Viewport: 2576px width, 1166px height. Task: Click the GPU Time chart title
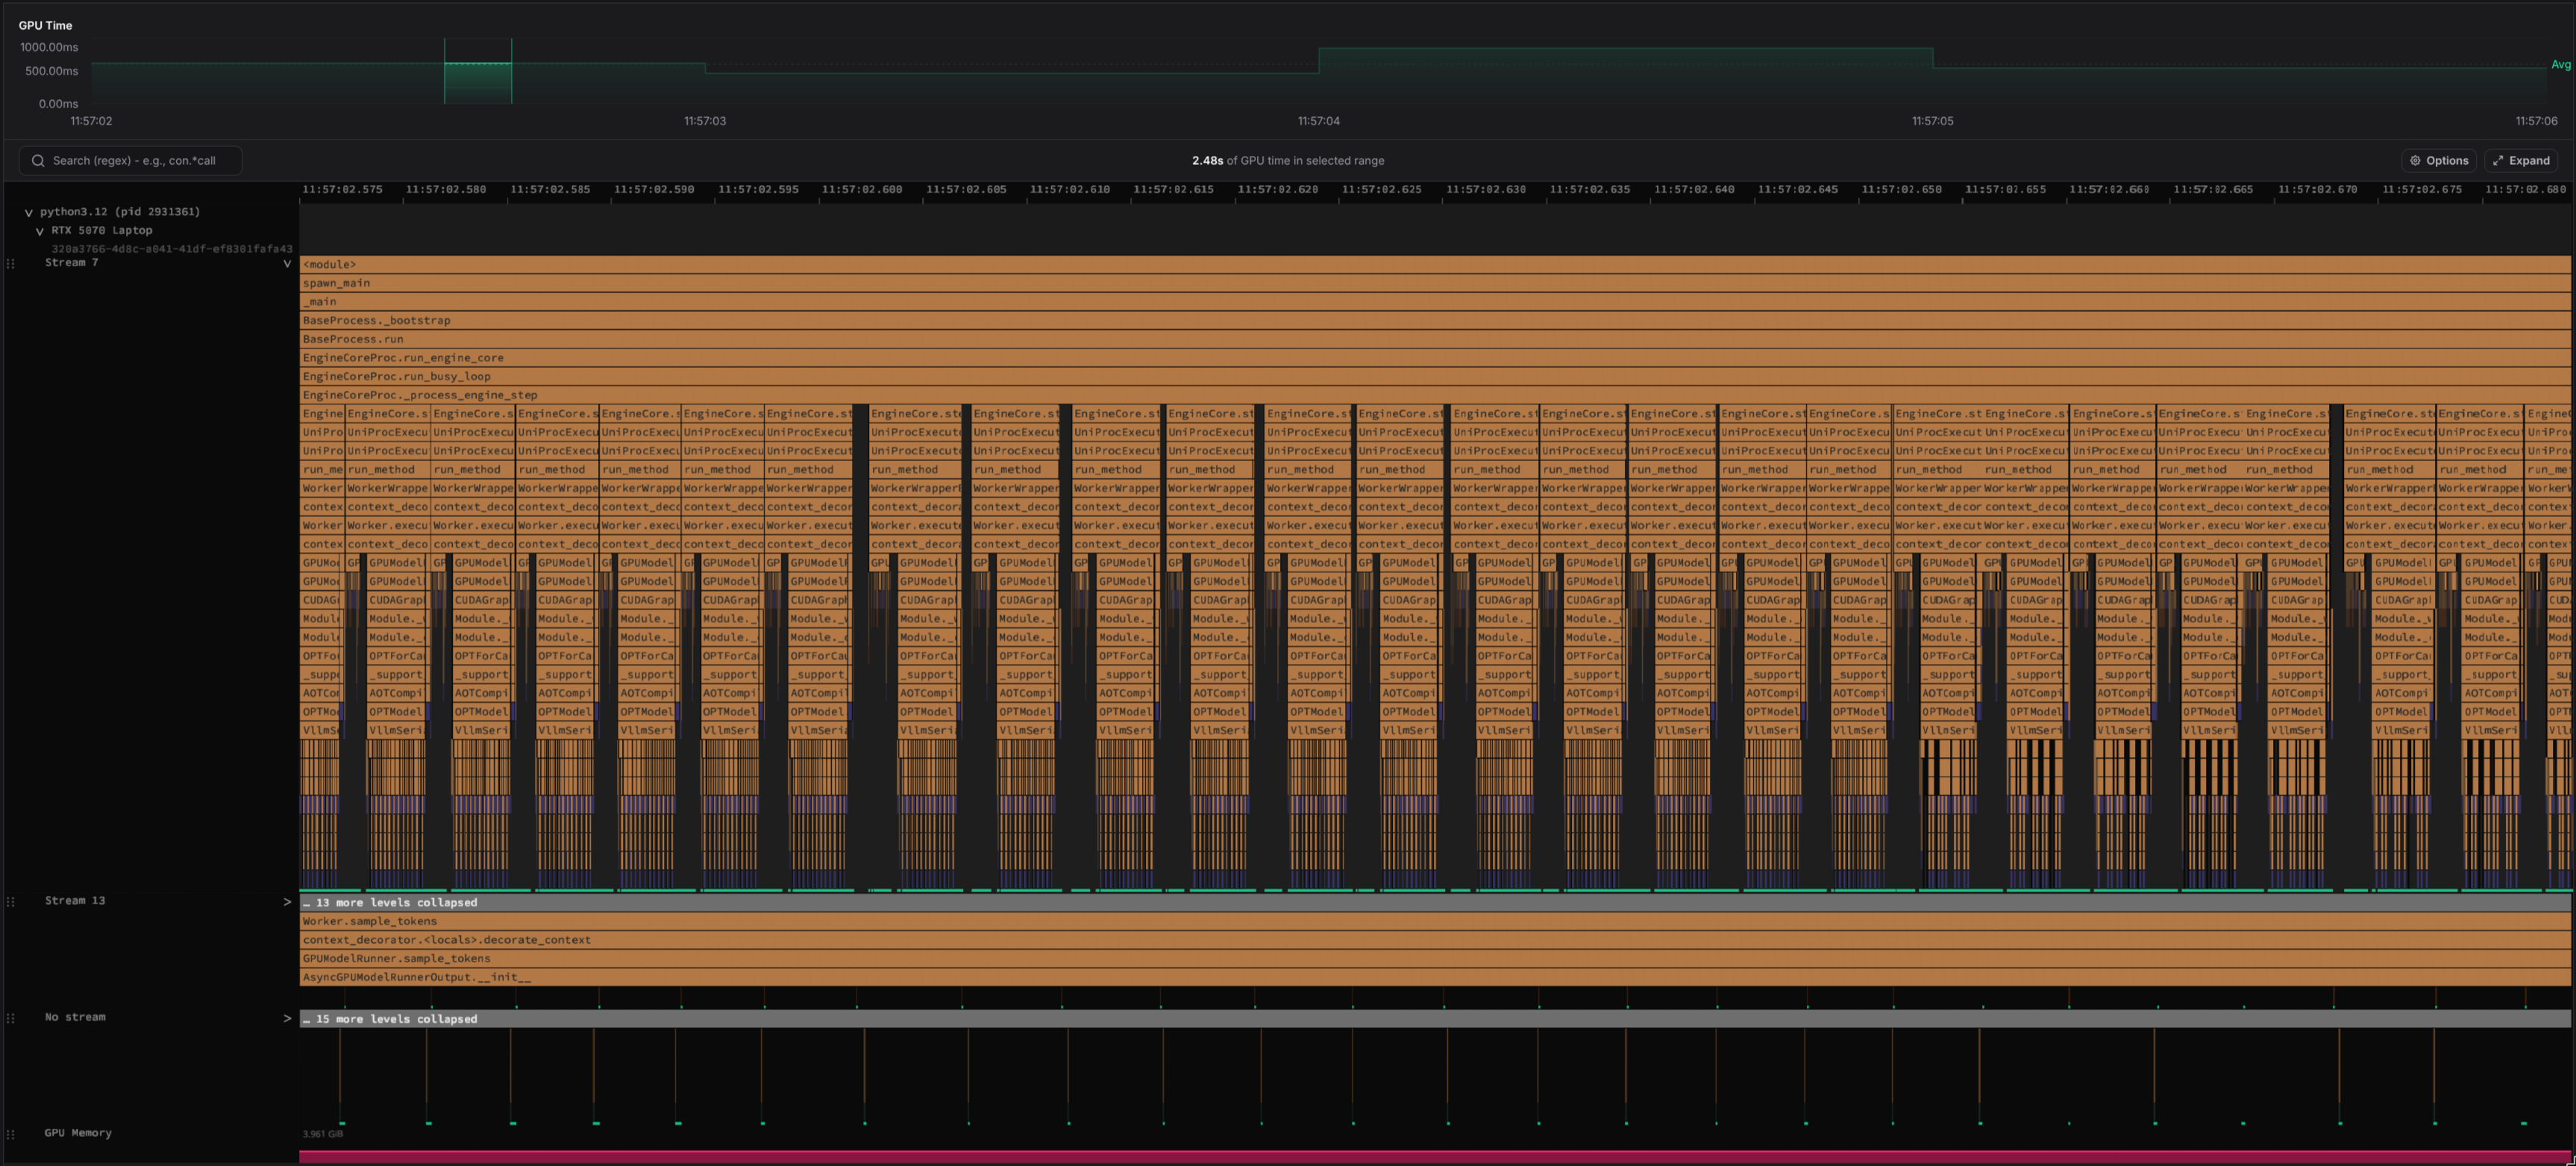[x=45, y=26]
